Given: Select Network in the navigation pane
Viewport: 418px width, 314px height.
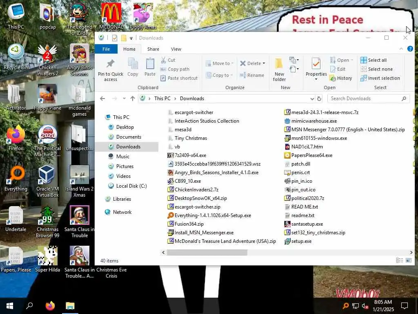Looking at the screenshot, I should click(x=122, y=212).
